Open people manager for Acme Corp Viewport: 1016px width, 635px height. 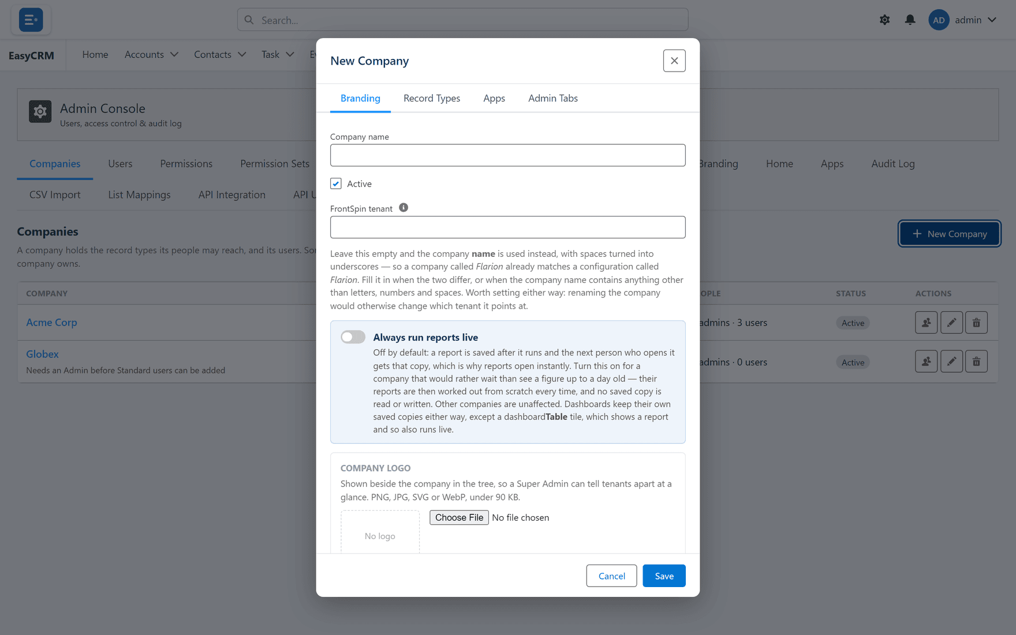pyautogui.click(x=926, y=322)
